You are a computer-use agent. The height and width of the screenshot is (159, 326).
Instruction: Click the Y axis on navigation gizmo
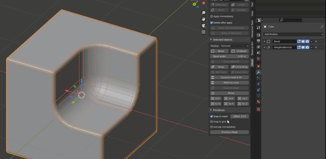195,4
